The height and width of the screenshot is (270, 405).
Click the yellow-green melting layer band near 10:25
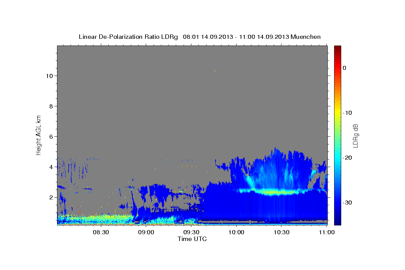click(x=275, y=192)
